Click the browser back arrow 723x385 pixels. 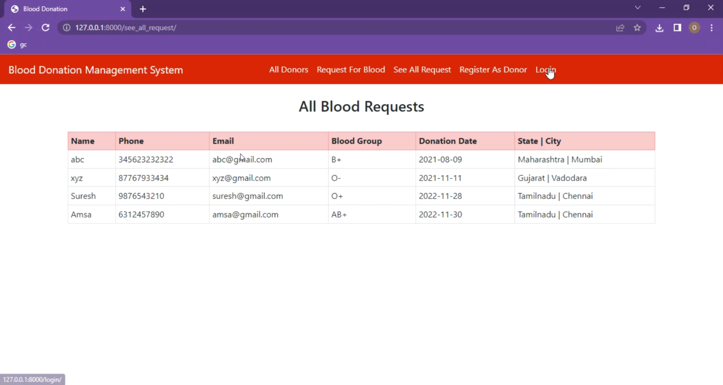(x=12, y=28)
